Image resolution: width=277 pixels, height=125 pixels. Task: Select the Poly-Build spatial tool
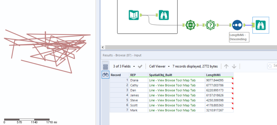pyautogui.click(x=190, y=25)
